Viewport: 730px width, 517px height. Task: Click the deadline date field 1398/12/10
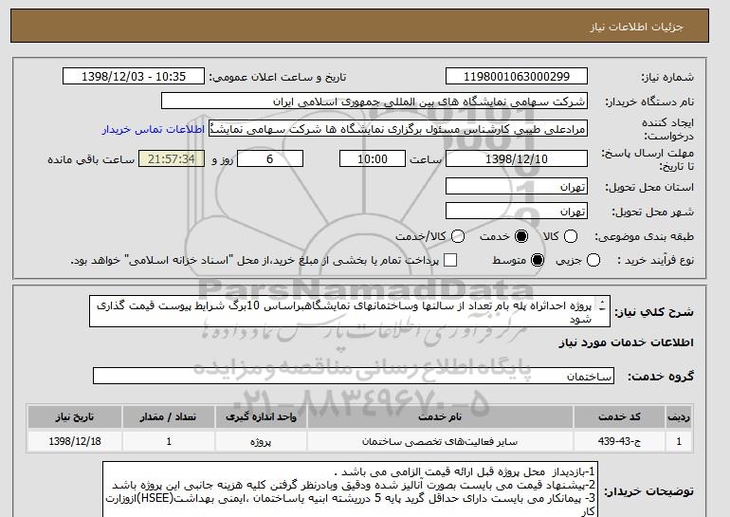(x=517, y=158)
